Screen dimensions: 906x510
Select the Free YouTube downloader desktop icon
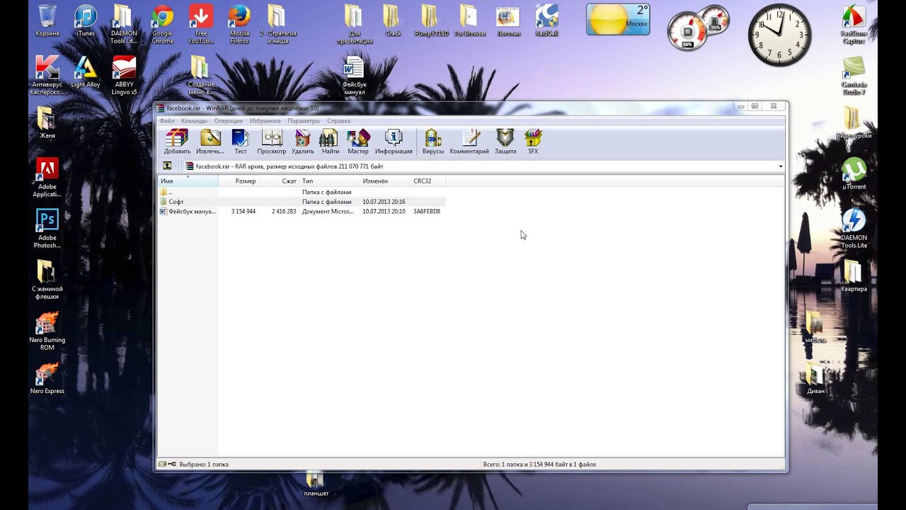point(201,24)
